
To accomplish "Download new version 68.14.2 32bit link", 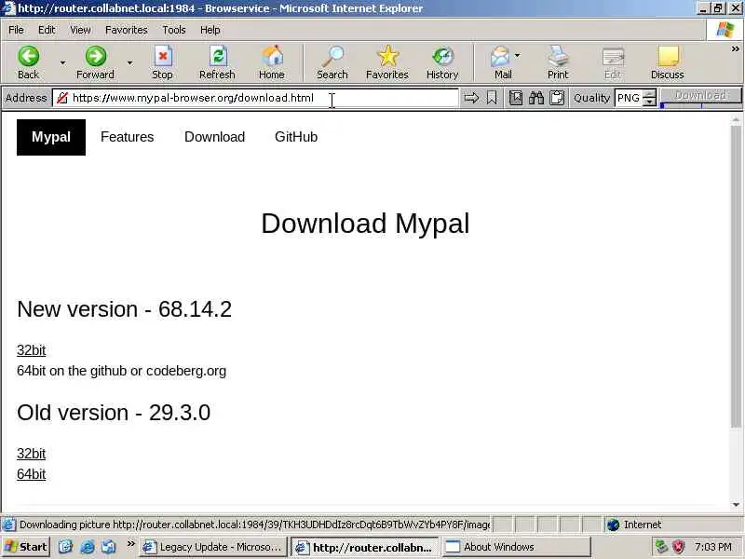I will point(32,350).
